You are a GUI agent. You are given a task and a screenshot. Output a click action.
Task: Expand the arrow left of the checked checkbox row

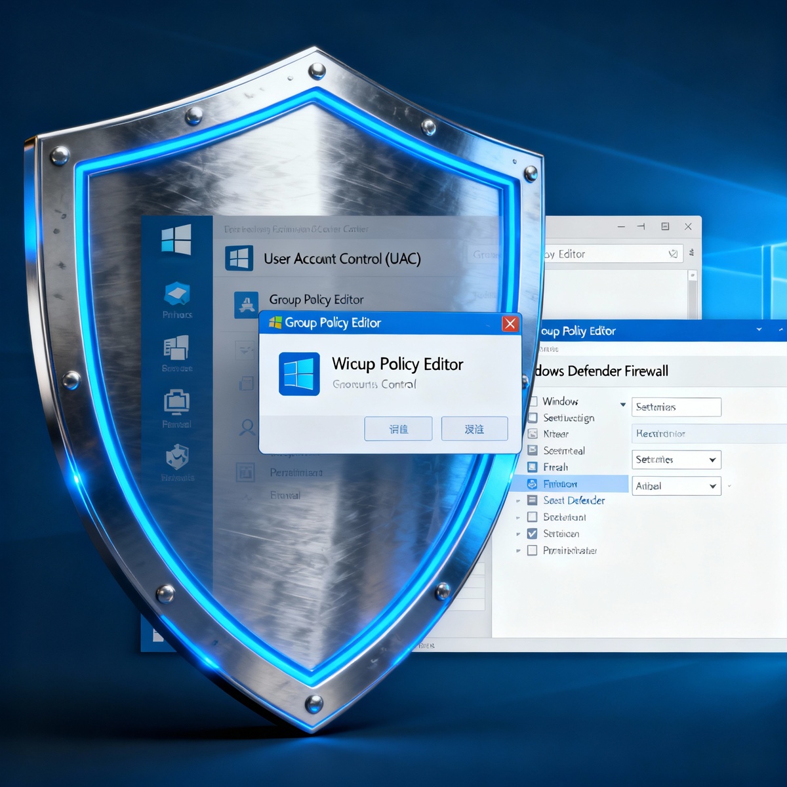pyautogui.click(x=518, y=534)
